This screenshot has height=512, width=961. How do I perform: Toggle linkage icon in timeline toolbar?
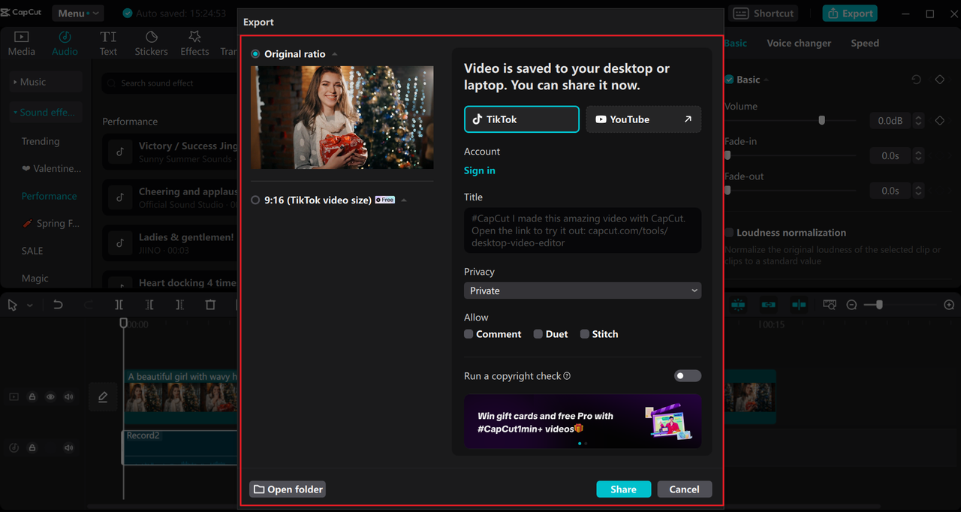tap(768, 305)
